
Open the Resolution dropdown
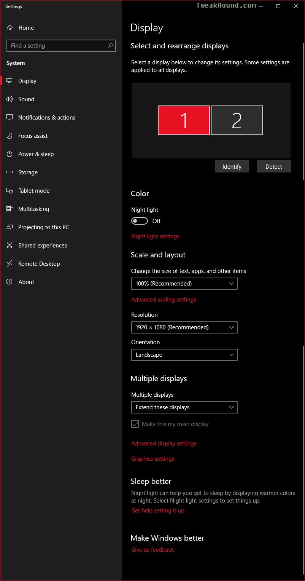point(184,327)
